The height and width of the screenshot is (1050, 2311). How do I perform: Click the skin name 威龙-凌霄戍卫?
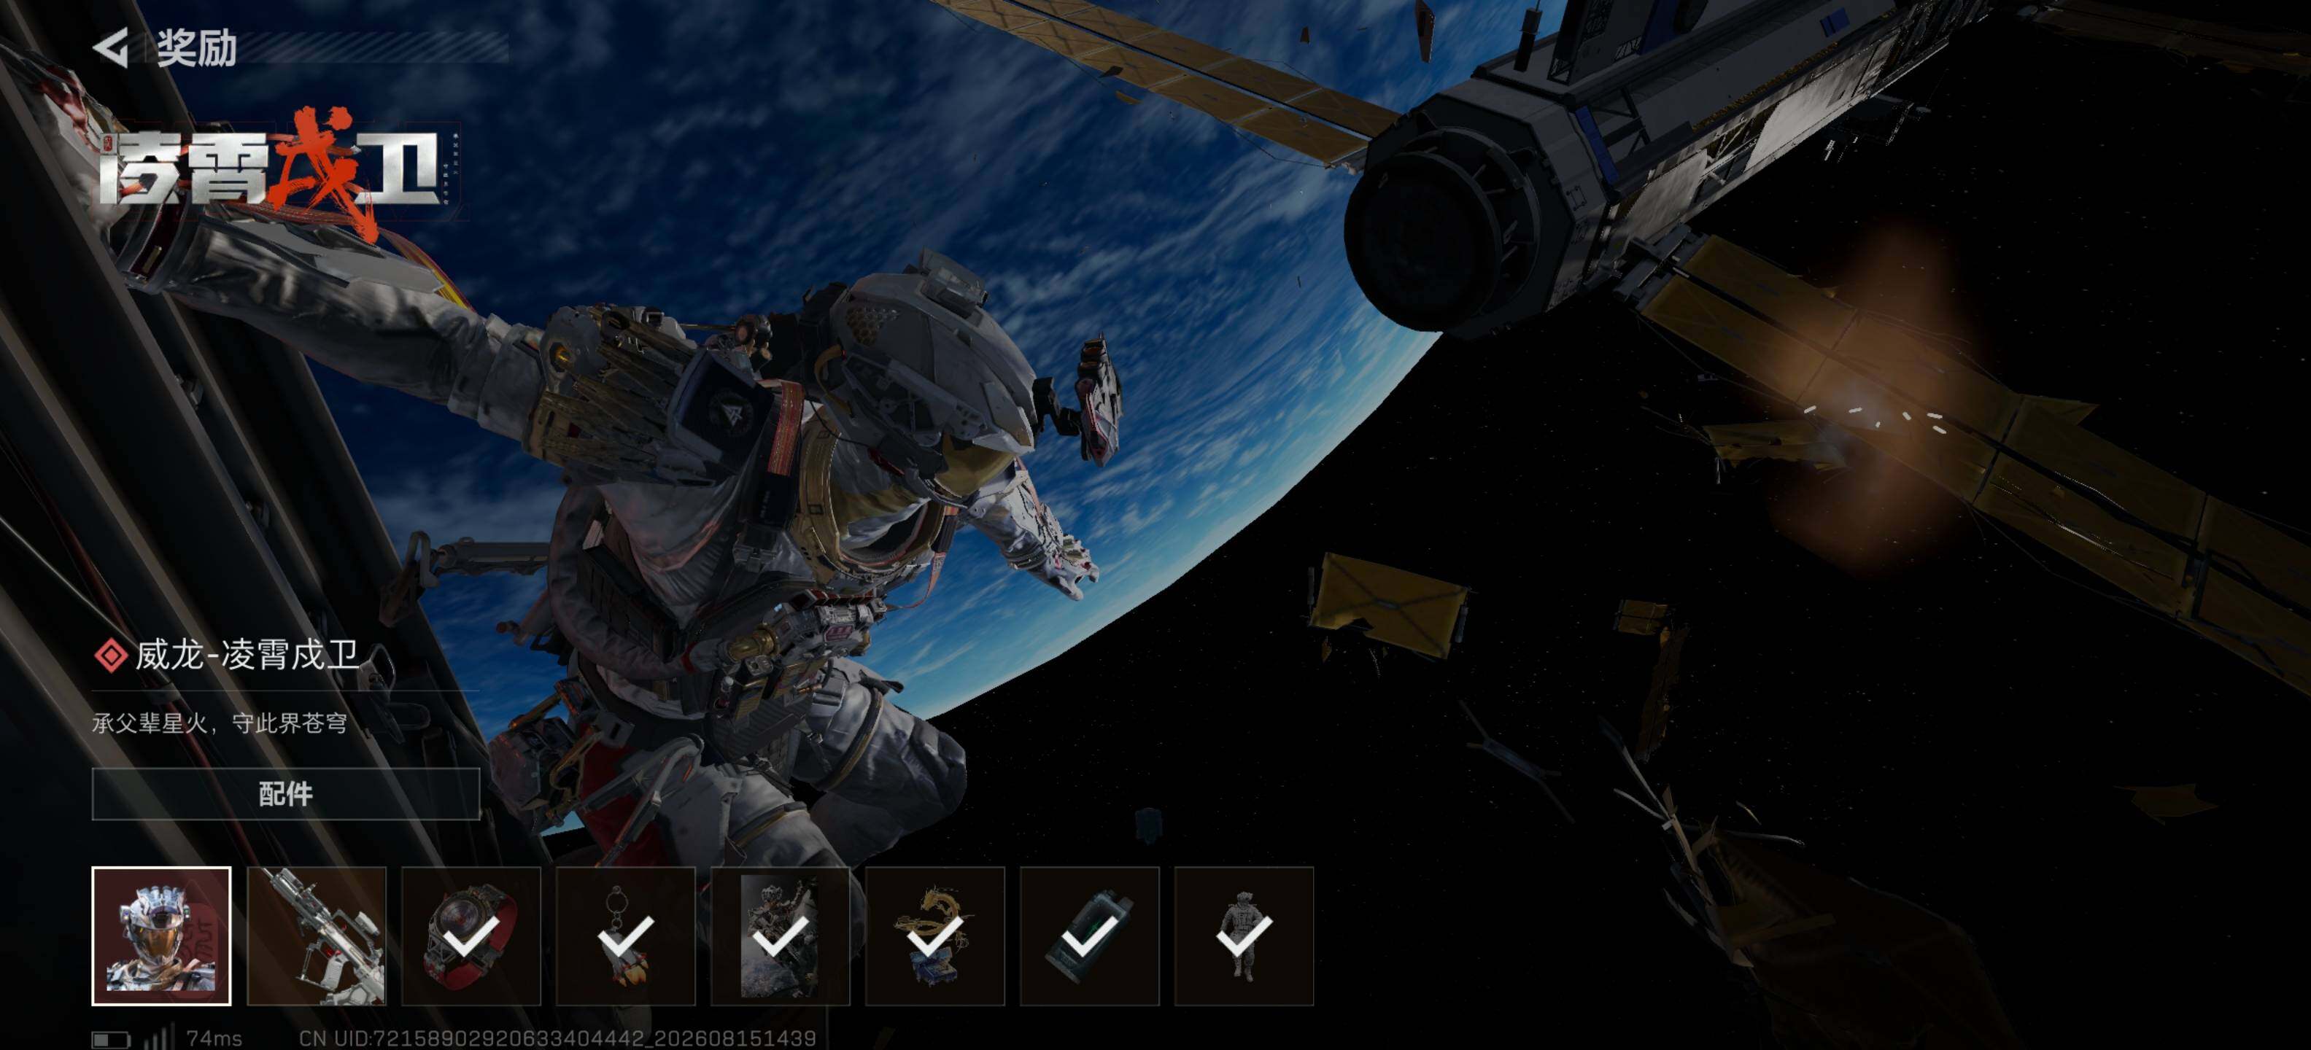pyautogui.click(x=247, y=656)
